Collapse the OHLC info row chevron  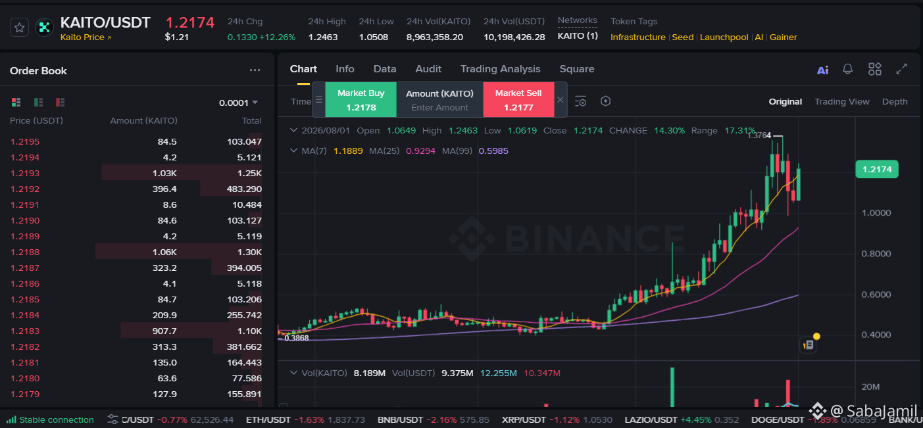[293, 130]
